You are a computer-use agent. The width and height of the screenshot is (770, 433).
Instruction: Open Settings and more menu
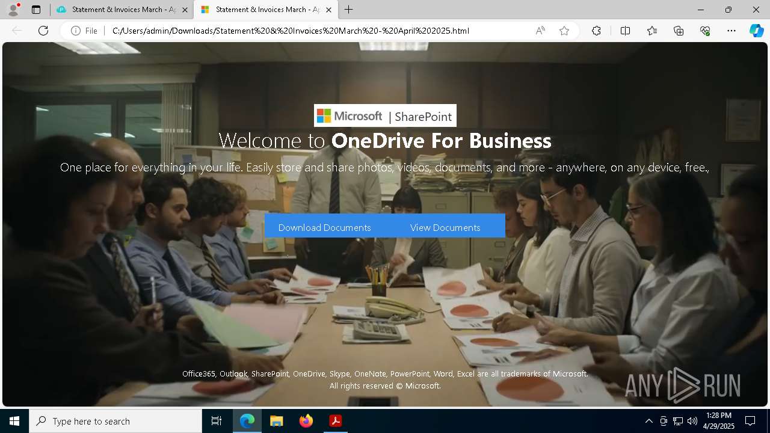pos(731,31)
